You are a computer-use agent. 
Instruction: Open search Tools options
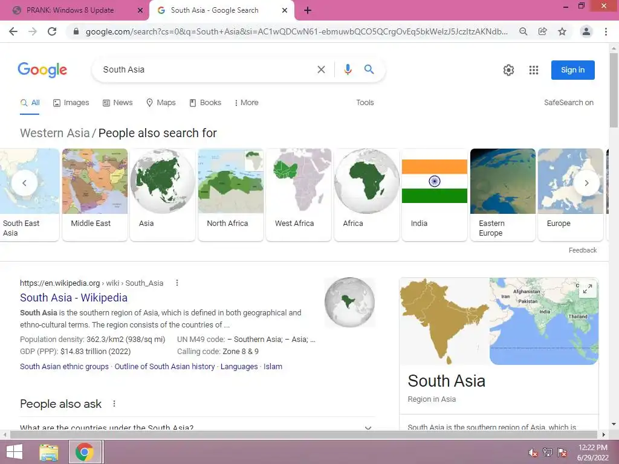point(365,103)
